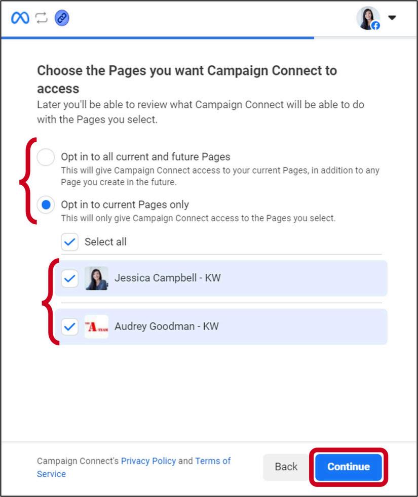Open the account dropdown arrow
418x497 pixels.
point(392,17)
